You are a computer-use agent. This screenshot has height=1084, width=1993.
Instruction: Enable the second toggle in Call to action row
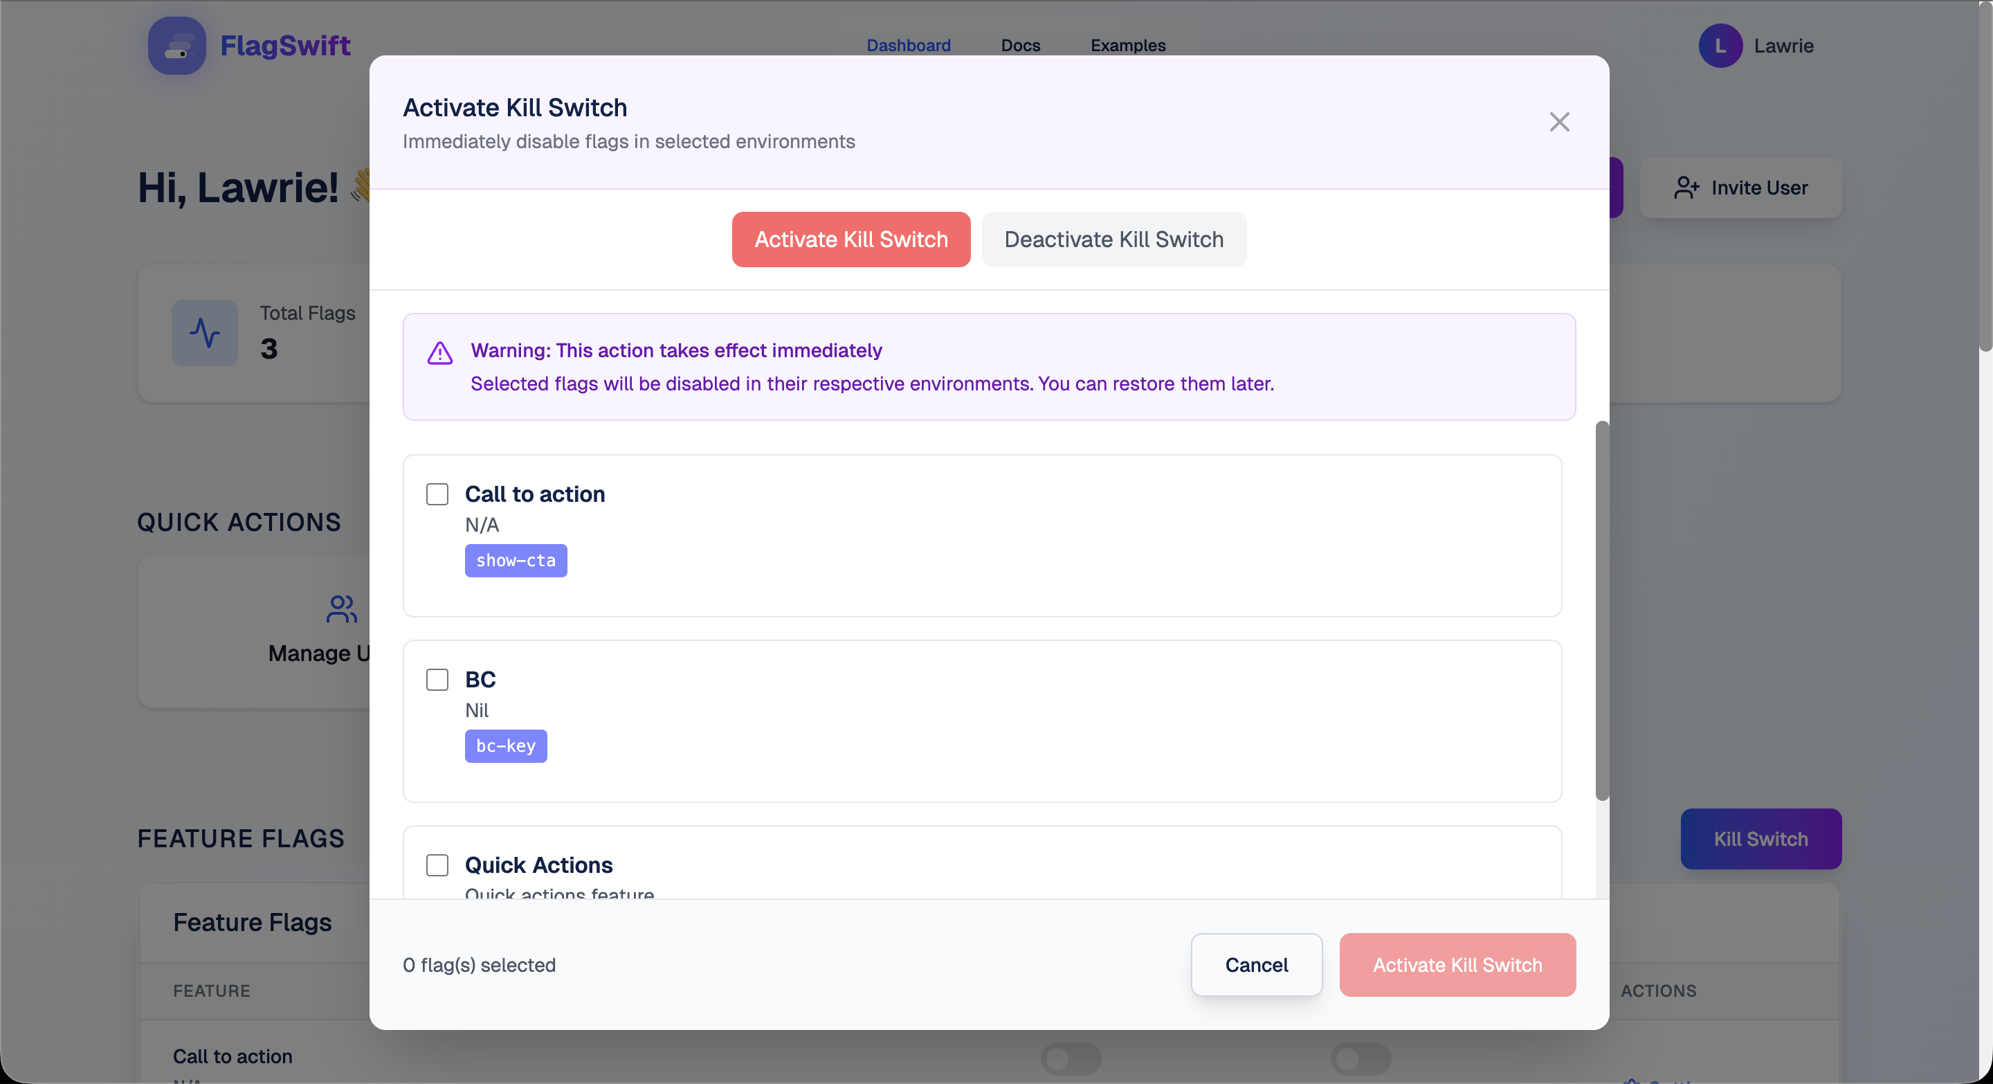click(1361, 1059)
